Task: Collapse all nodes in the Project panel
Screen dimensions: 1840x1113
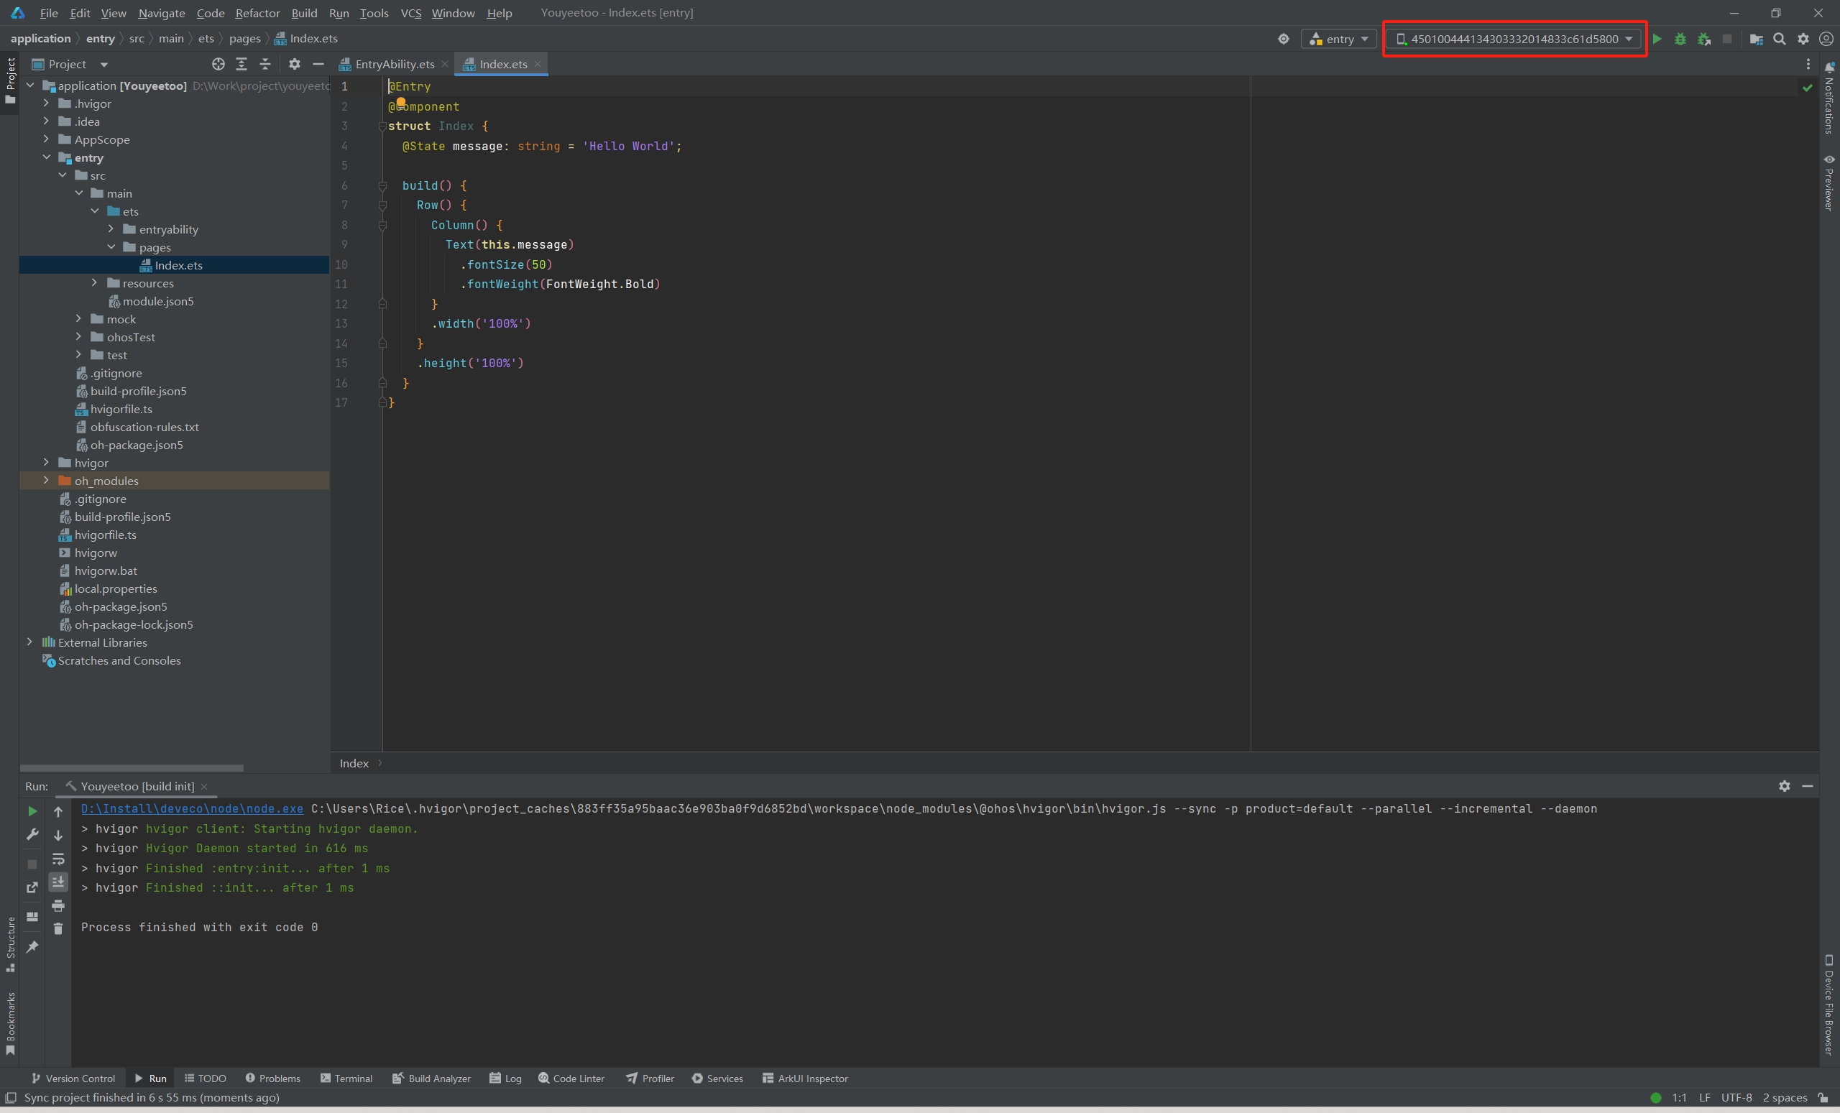Action: tap(265, 64)
